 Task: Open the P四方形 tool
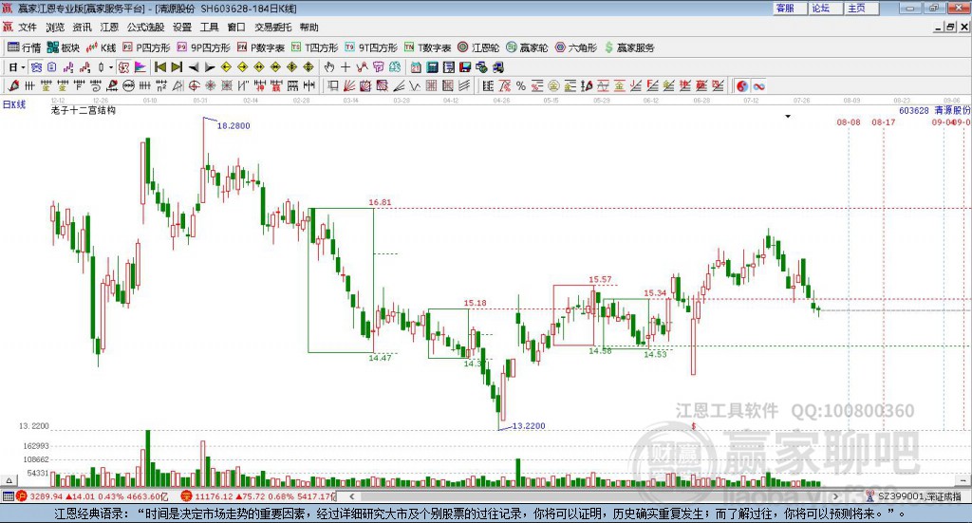tap(146, 47)
